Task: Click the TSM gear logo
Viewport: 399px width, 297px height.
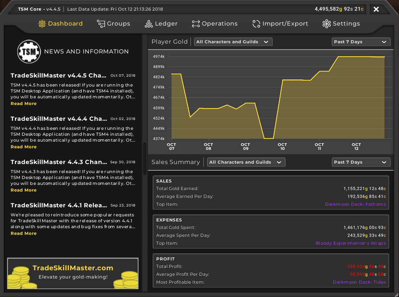Action: coord(29,52)
